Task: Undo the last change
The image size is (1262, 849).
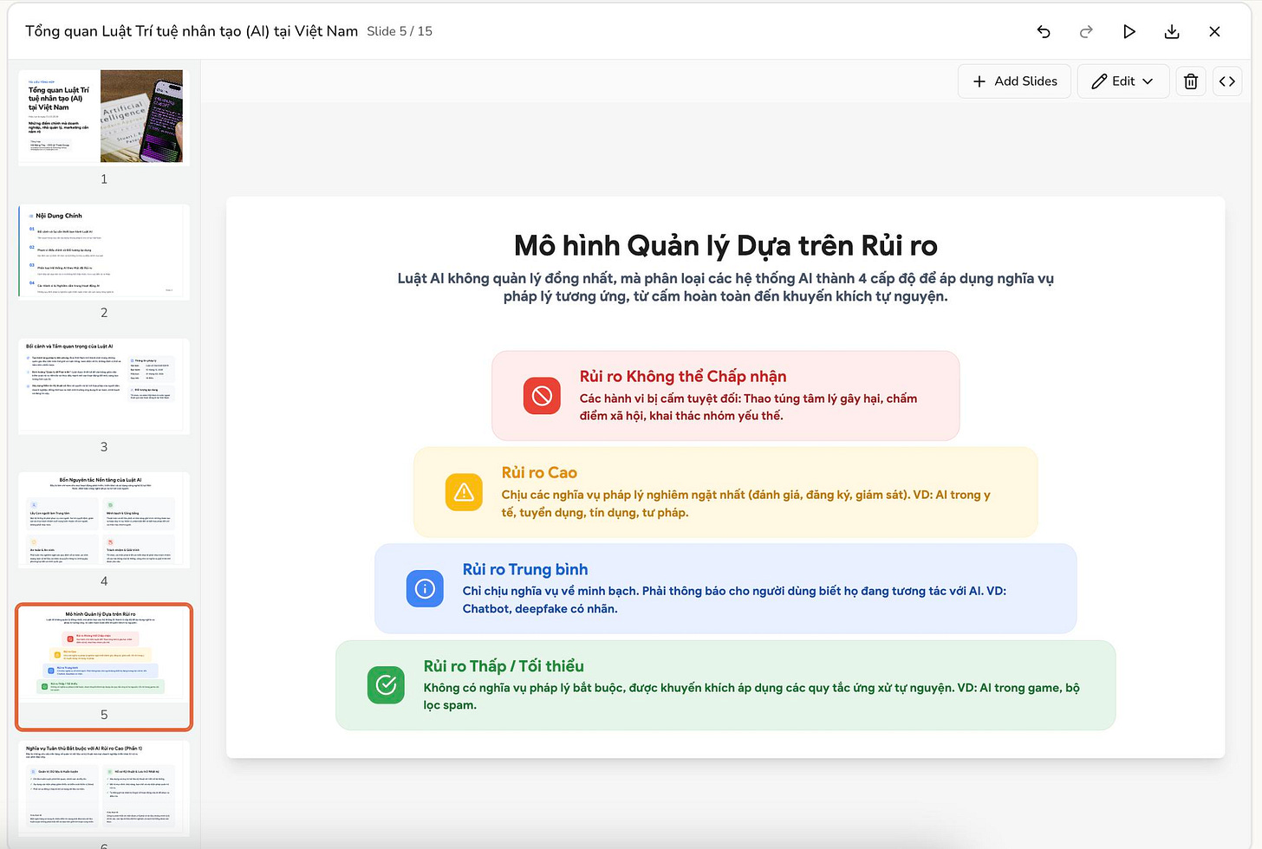Action: pyautogui.click(x=1044, y=31)
